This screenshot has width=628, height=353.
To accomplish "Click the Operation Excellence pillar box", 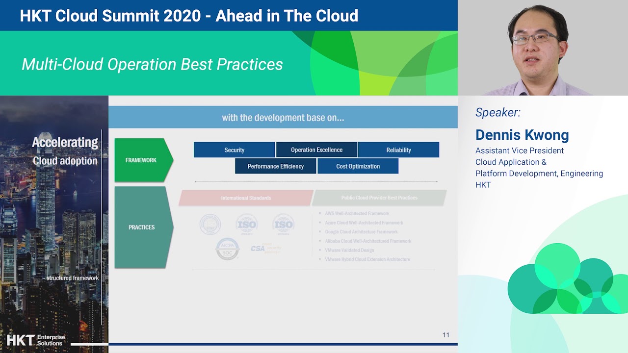I will [x=316, y=150].
